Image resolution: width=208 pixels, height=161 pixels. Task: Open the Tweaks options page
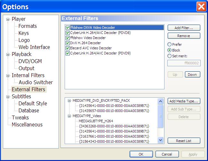click(20, 117)
